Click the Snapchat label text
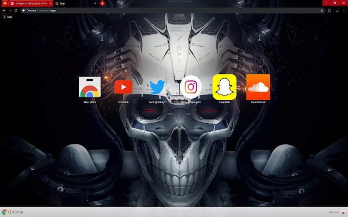Viewport: 348px width, 217px height. (x=225, y=102)
